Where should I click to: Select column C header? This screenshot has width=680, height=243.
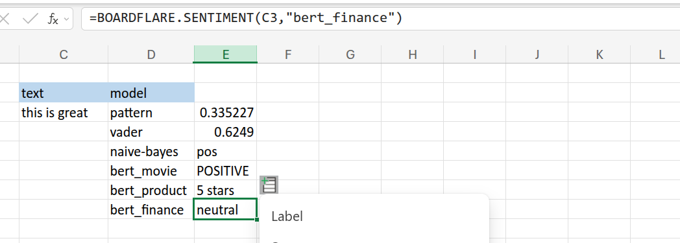(x=64, y=54)
